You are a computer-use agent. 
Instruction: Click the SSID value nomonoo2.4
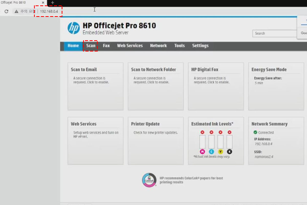point(264,157)
